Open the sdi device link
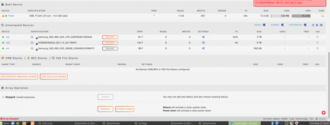The image size is (330, 125). click(x=8, y=48)
